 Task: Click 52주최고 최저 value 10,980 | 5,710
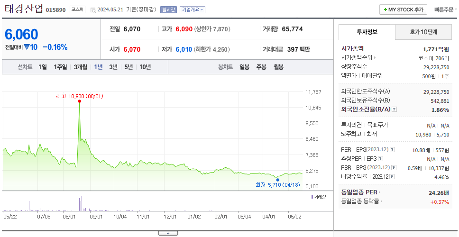coord(432,135)
